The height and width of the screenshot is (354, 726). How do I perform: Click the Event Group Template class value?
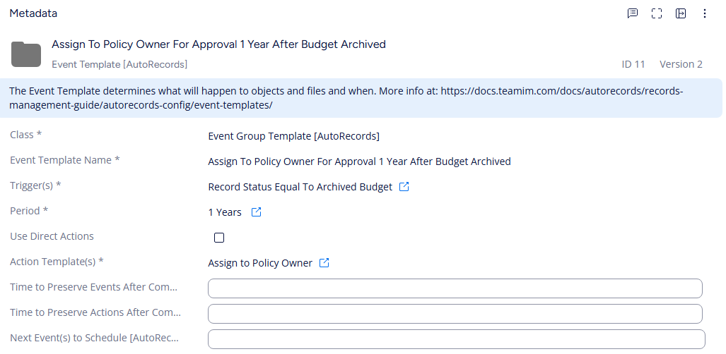click(x=293, y=136)
